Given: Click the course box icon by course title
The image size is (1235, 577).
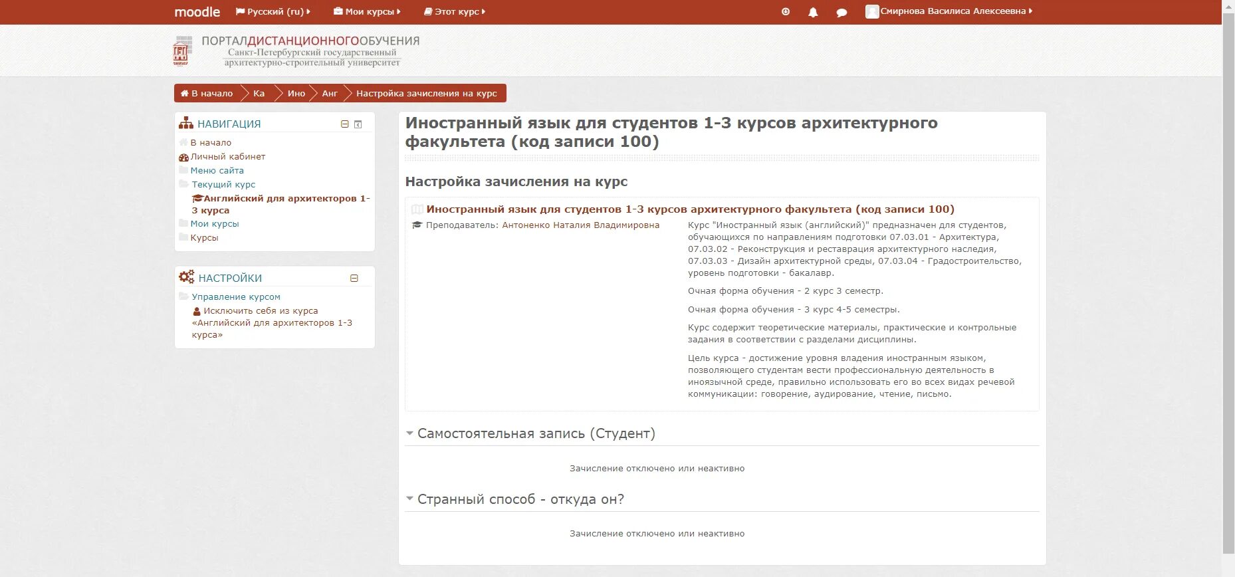Looking at the screenshot, I should [417, 209].
